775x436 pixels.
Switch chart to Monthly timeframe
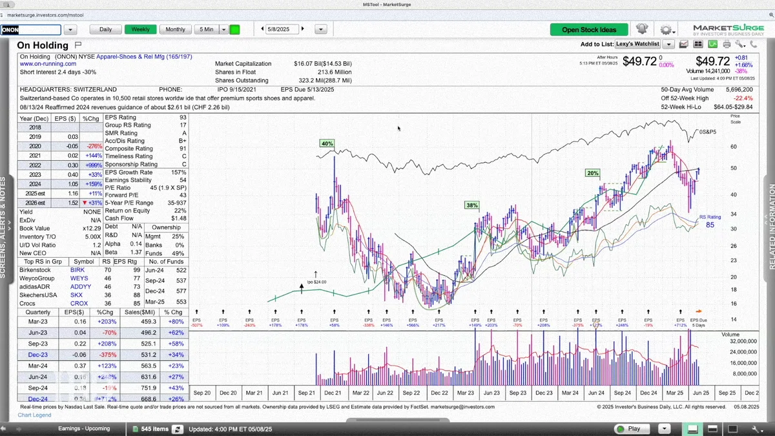tap(176, 29)
